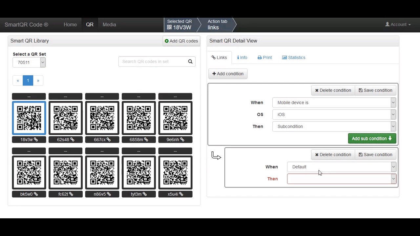Select QR thumbnail 9e6nh

click(x=175, y=118)
